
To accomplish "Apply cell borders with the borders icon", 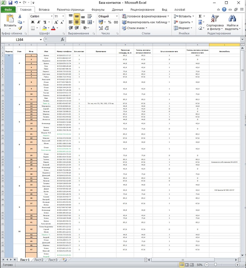I will point(33,28).
